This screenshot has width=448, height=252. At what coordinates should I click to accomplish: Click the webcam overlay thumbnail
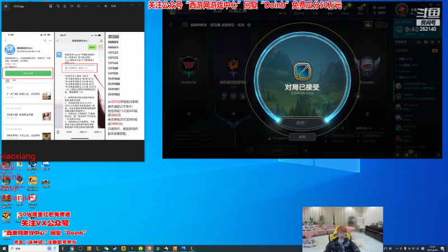343,229
